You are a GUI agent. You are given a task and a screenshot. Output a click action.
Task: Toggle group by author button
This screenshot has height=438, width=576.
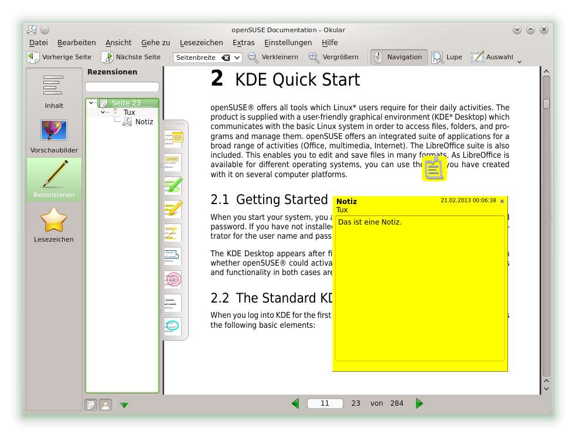[x=105, y=405]
